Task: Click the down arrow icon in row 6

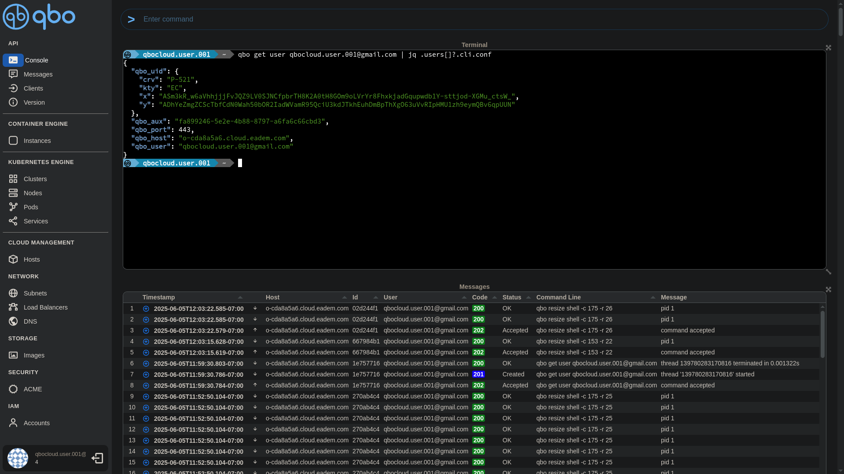Action: click(x=255, y=363)
